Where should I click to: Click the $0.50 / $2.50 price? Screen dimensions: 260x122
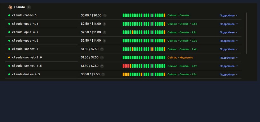coord(90,74)
